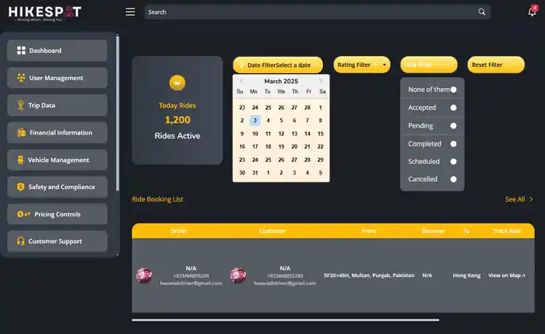The image size is (545, 334).
Task: Click the Today Rides car icon
Action: tap(178, 83)
